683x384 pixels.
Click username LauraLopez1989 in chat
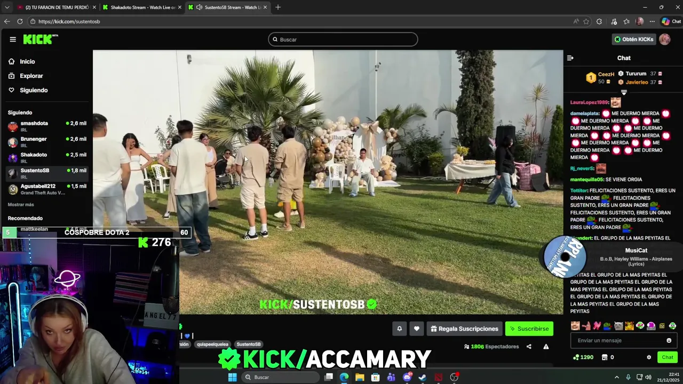click(590, 102)
